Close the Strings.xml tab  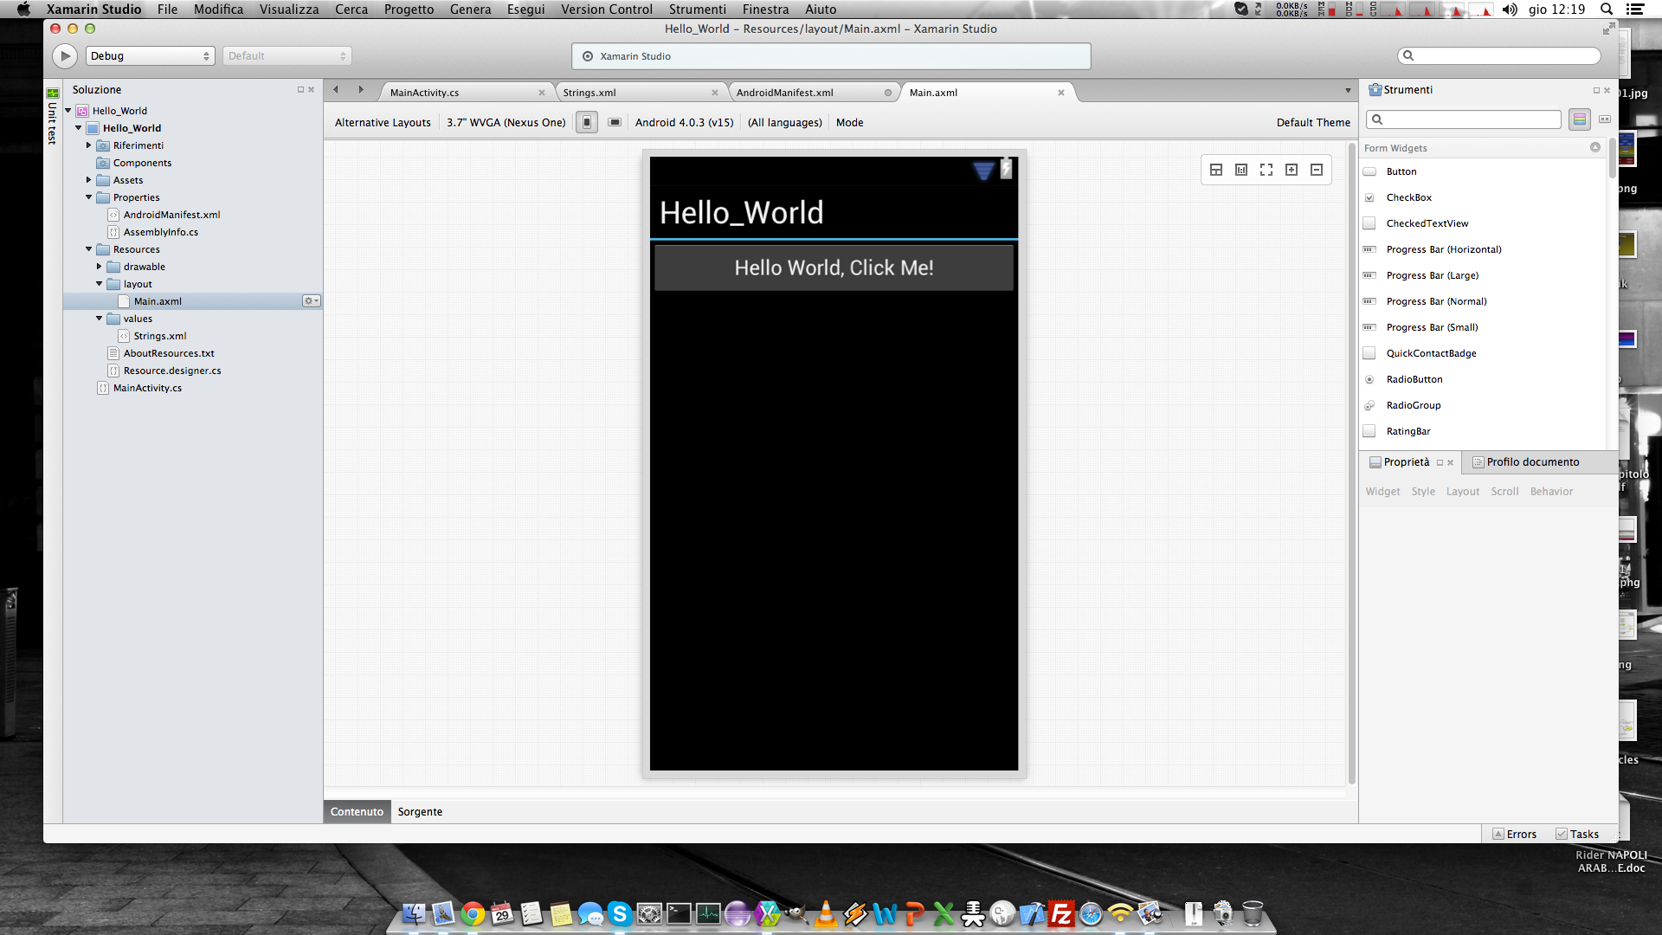click(x=715, y=93)
